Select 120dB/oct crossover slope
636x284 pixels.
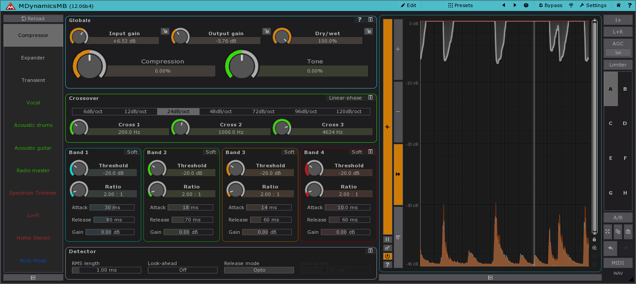pos(348,111)
